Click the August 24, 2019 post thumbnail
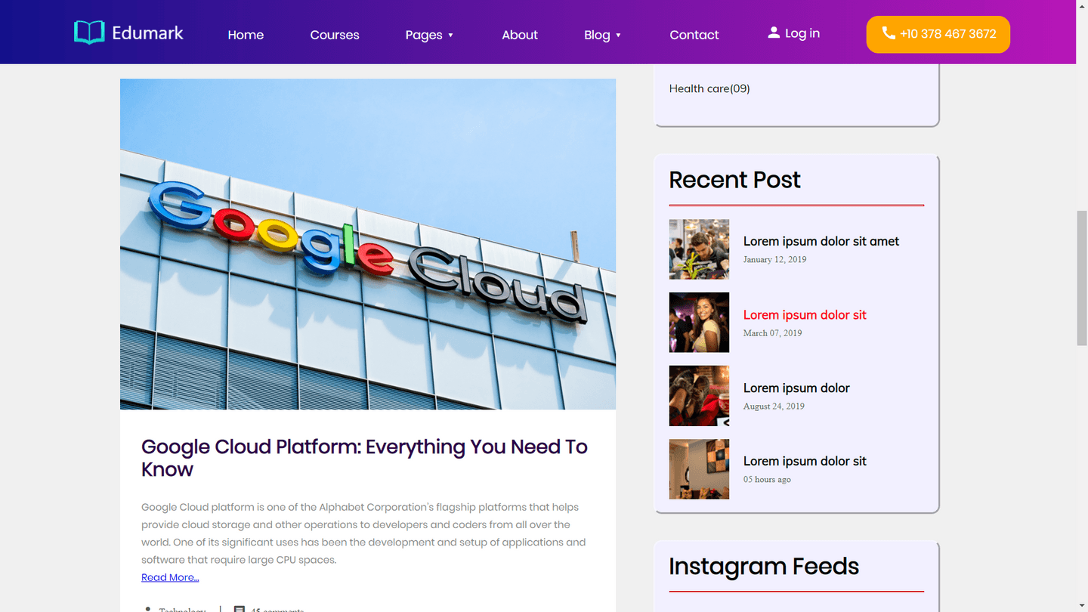 tap(699, 396)
